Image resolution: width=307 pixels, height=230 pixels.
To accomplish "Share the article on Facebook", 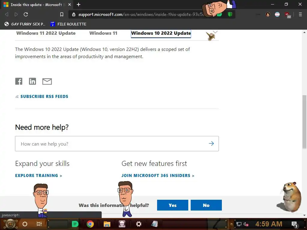I will pyautogui.click(x=19, y=81).
